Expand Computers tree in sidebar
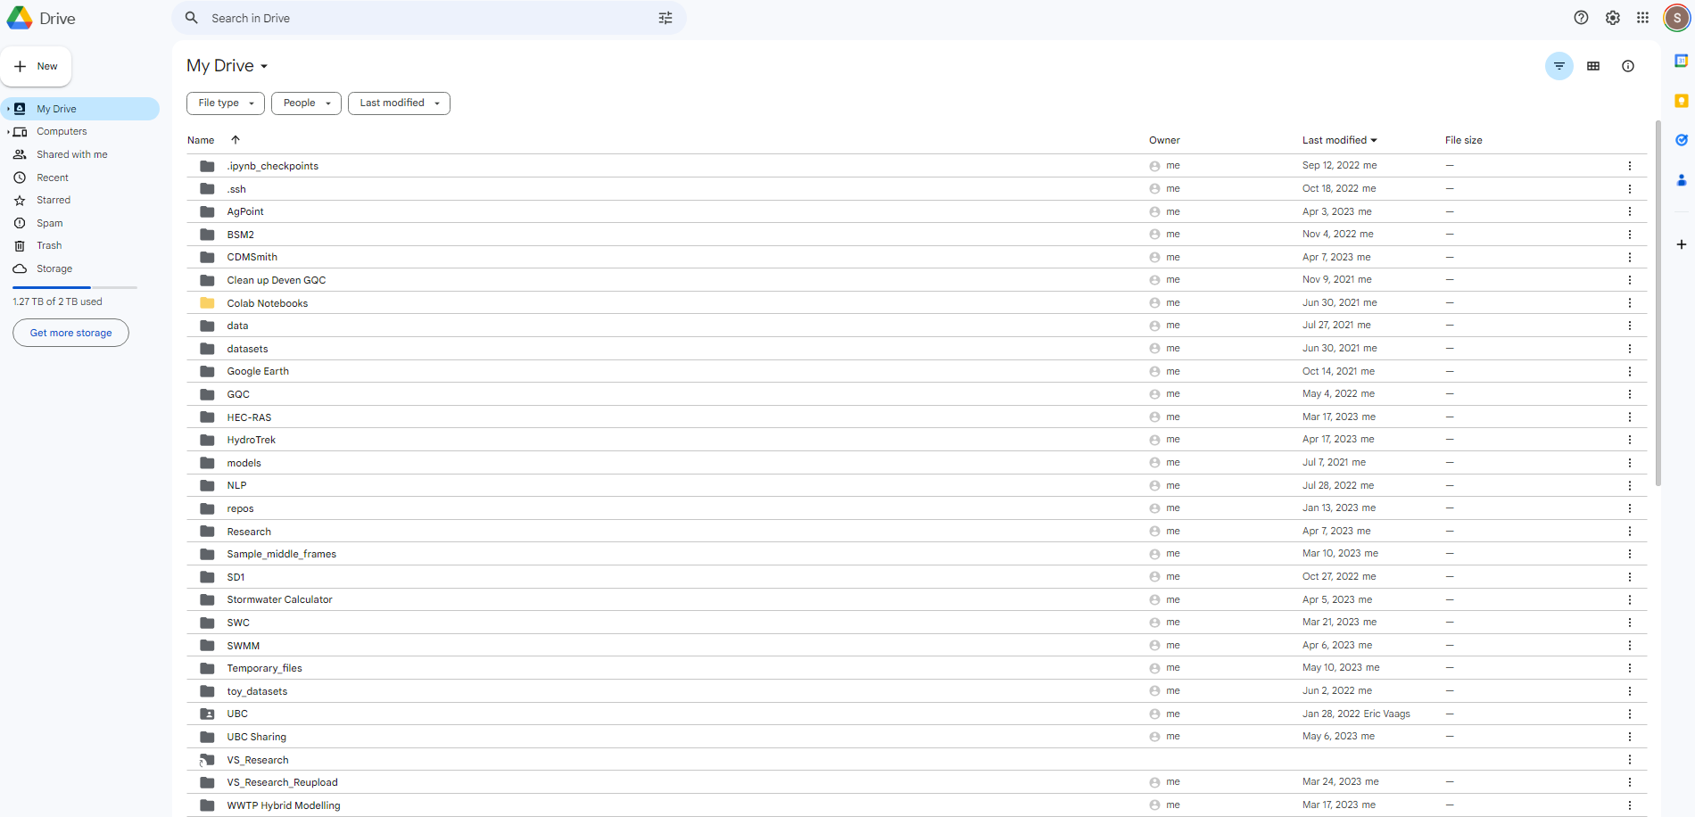1695x817 pixels. pyautogui.click(x=8, y=132)
